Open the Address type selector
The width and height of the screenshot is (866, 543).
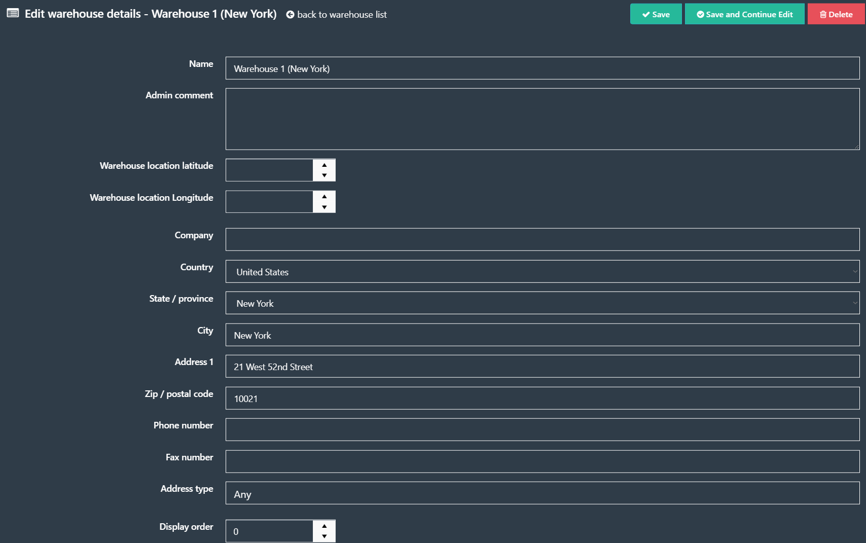coord(543,493)
